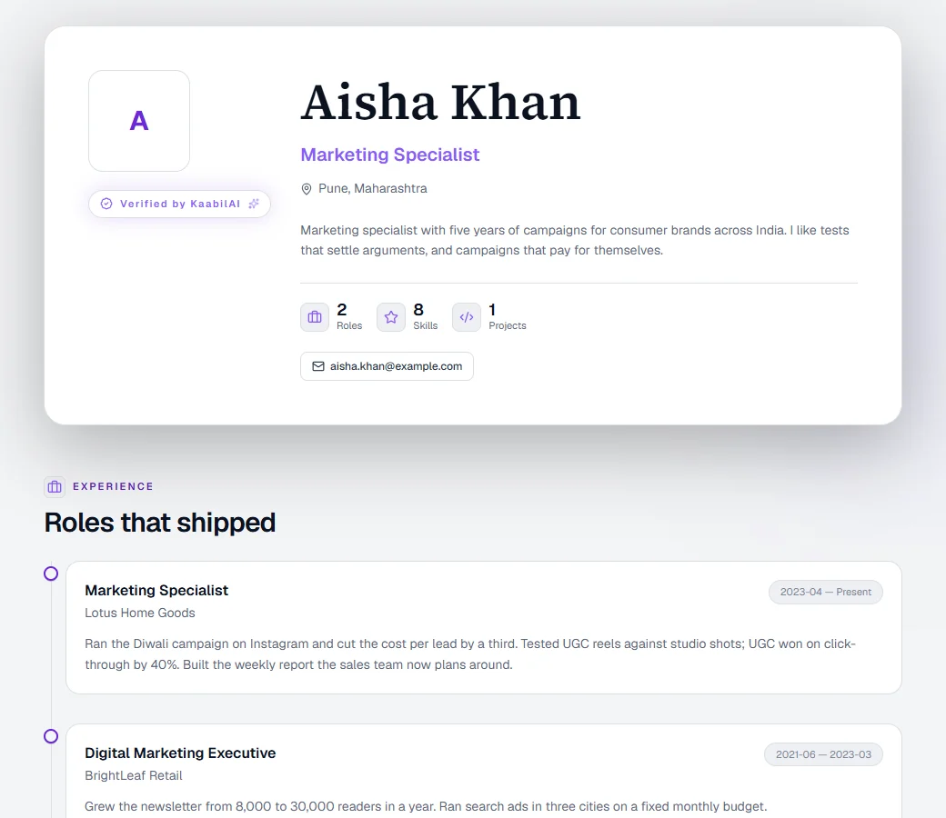The image size is (946, 818).
Task: Click the Digital Marketing Executive job title
Action: coord(180,753)
